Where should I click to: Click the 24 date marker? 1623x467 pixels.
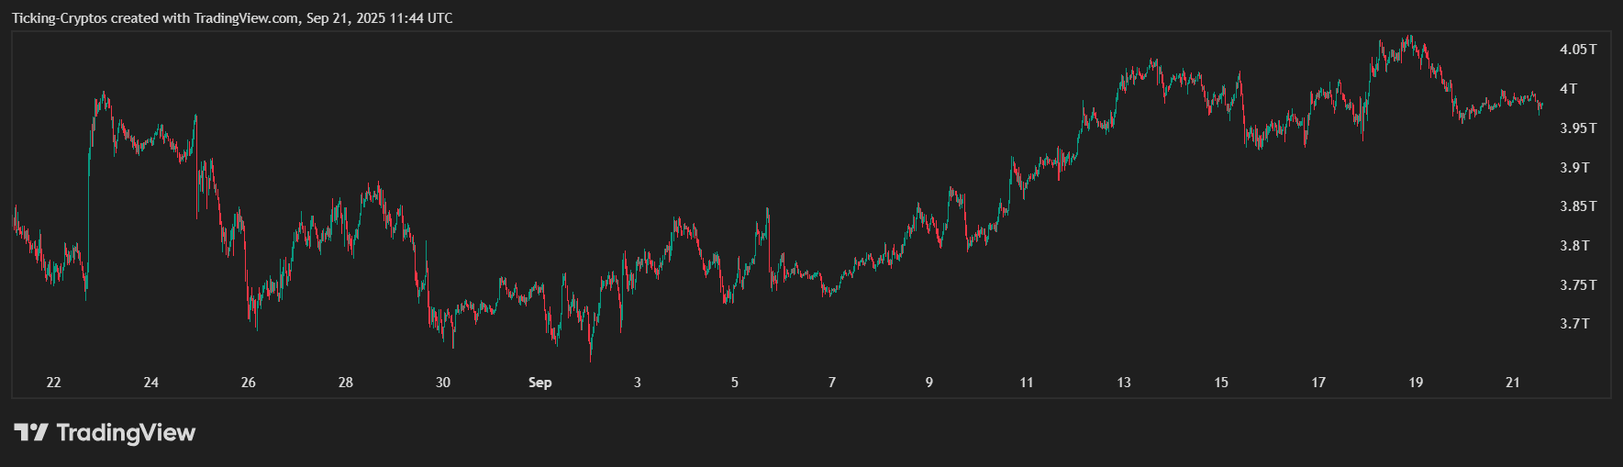point(151,383)
